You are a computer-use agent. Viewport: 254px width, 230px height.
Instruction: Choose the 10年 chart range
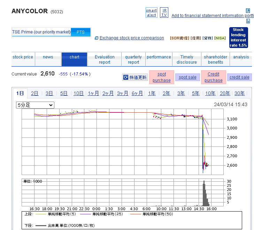click(210, 93)
